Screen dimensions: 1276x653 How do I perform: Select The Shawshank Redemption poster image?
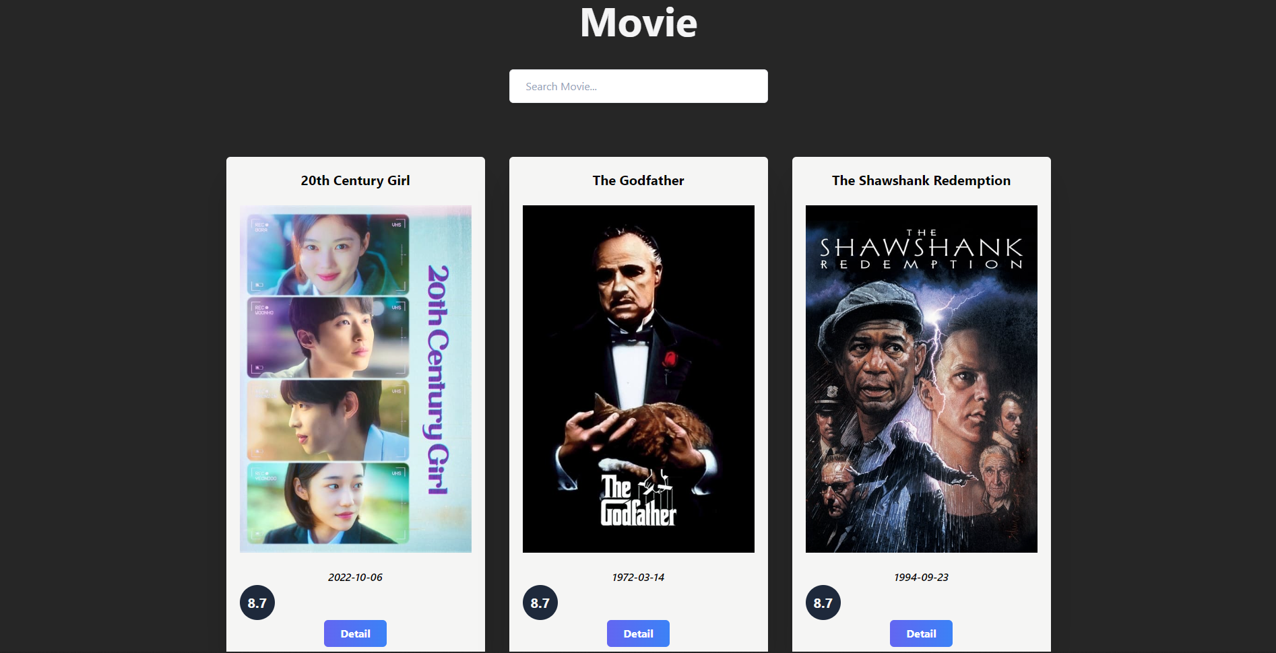click(922, 379)
